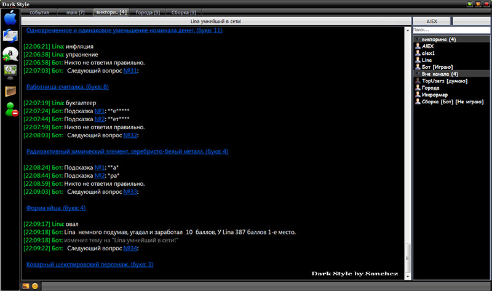This screenshot has height=291, width=492.
Task: Select TopUsers [думаю] in the user list
Action: (445, 81)
